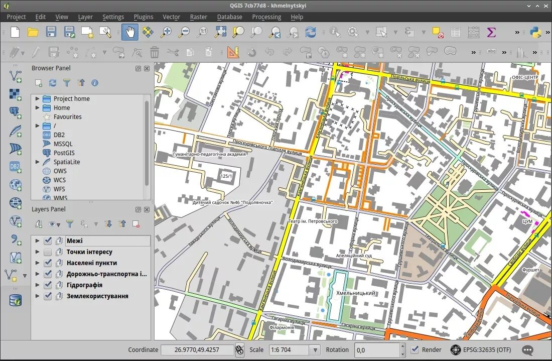Click Add Vector Layer in the sidebar
The height and width of the screenshot is (361, 552).
click(16, 76)
